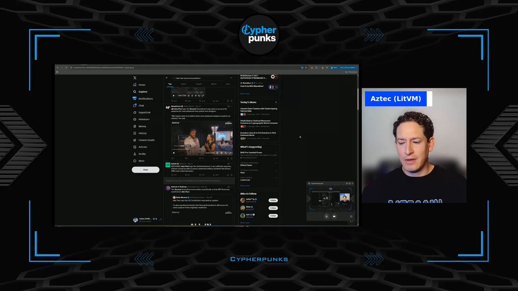Play the Jake Paul interview video
Screen dimensions: 518x291
[174, 153]
